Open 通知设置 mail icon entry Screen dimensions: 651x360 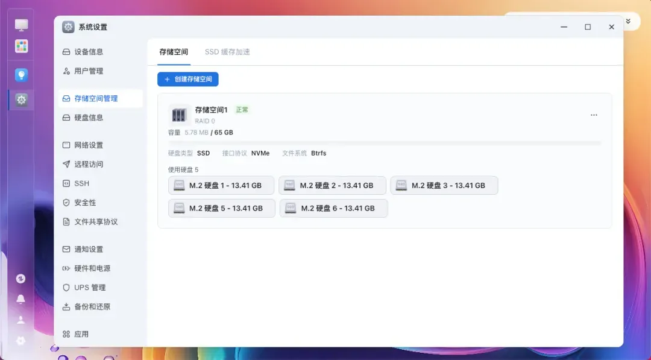tap(89, 249)
